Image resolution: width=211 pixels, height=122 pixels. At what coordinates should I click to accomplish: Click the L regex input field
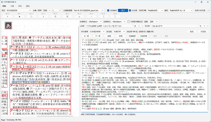[109, 26]
